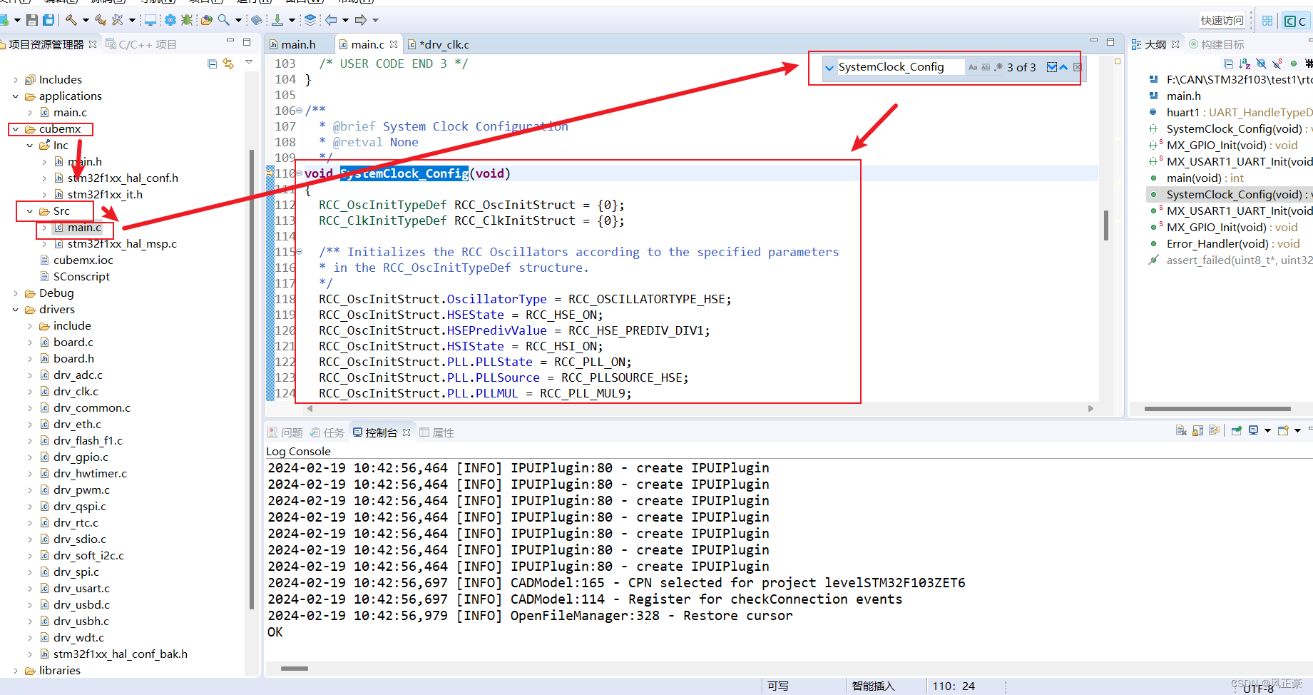Select Error_Handler(void) in the outline
Image resolution: width=1313 pixels, height=695 pixels.
click(1233, 244)
